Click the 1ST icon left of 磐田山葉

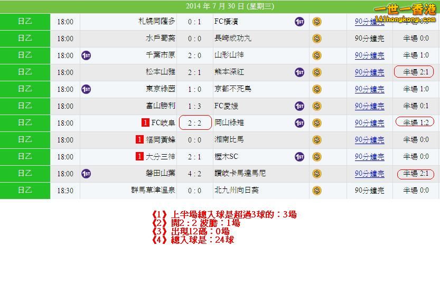click(86, 174)
